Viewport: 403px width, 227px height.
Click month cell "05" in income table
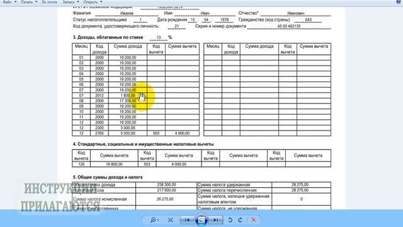(x=81, y=79)
